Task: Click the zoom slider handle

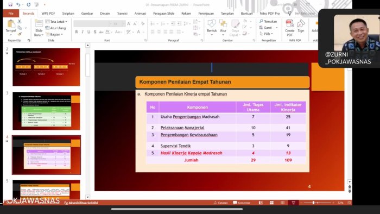Action: click(313, 203)
